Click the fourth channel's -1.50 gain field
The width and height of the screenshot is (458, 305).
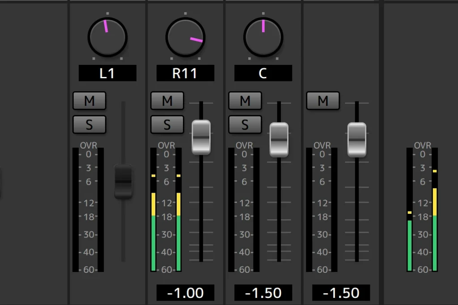(x=341, y=293)
